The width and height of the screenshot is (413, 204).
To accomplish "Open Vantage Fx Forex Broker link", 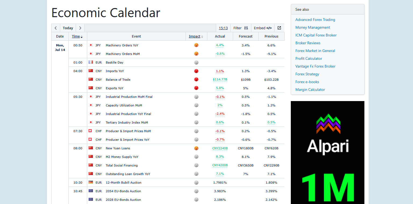I will (x=316, y=66).
